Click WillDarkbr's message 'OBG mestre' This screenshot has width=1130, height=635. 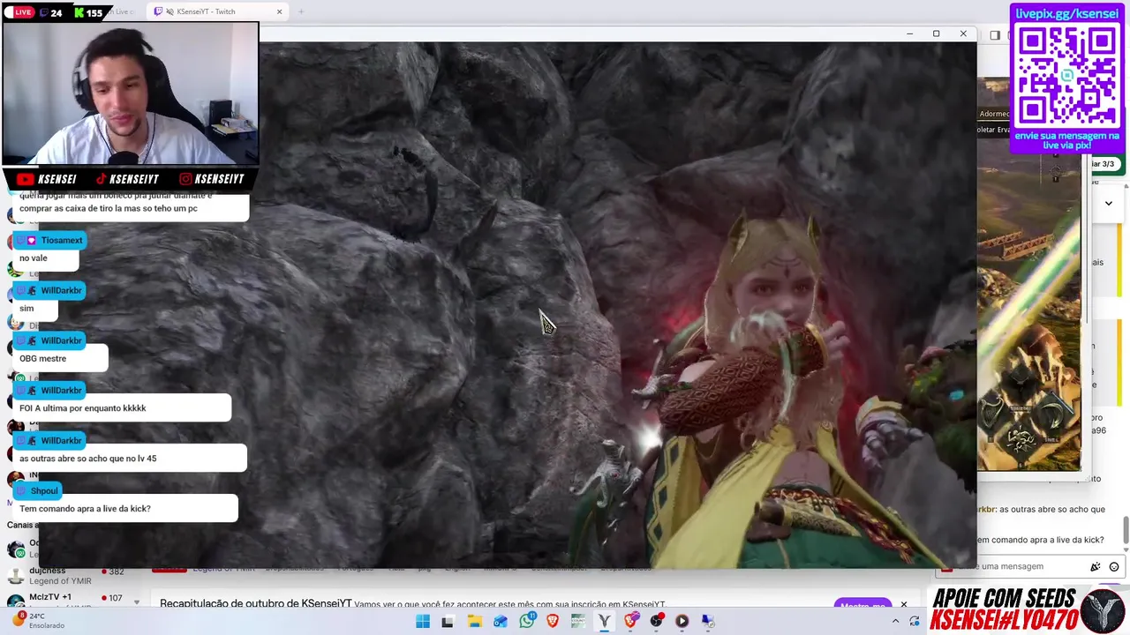[x=62, y=359]
